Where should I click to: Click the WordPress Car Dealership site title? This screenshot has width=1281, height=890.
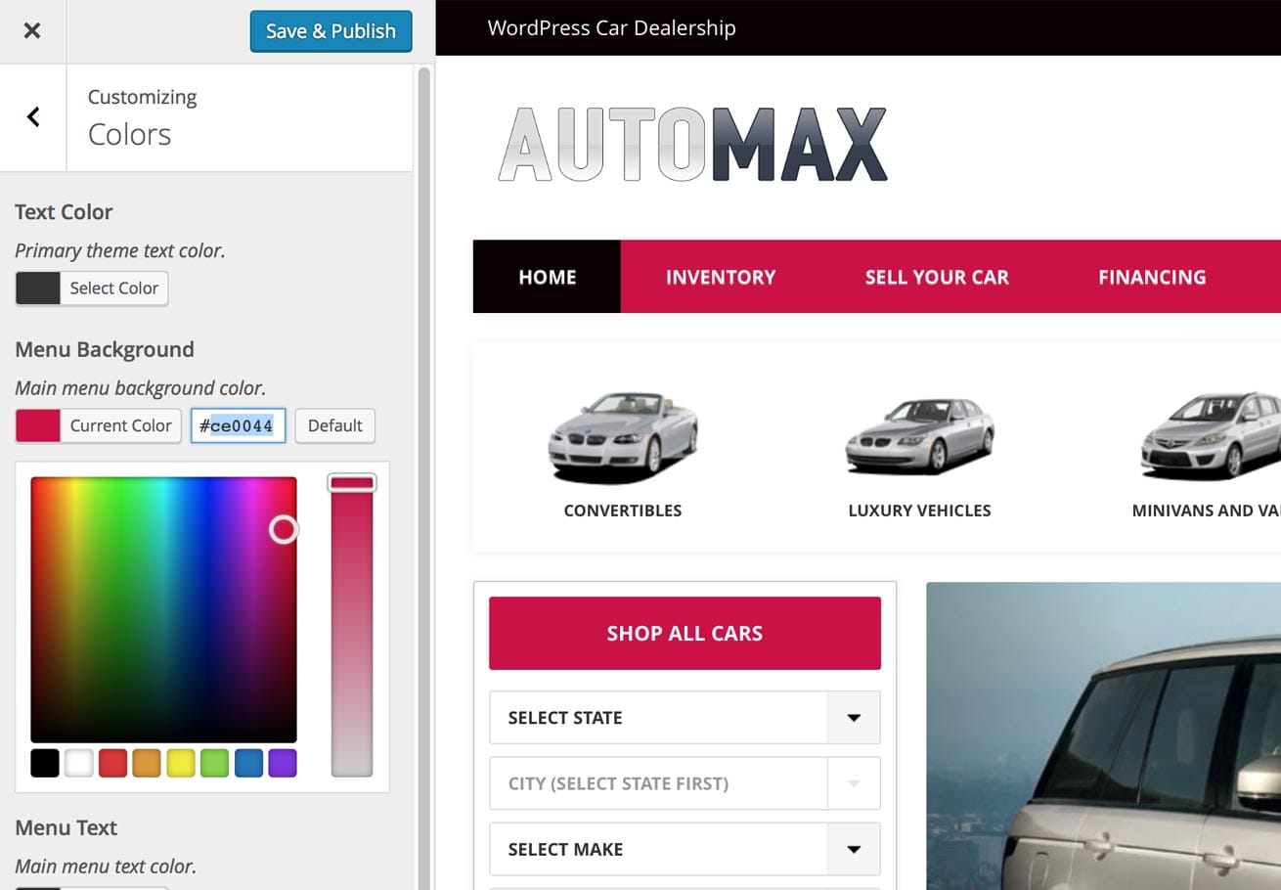point(611,28)
